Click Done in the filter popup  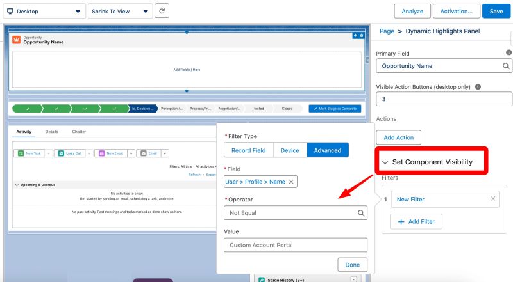pos(352,265)
